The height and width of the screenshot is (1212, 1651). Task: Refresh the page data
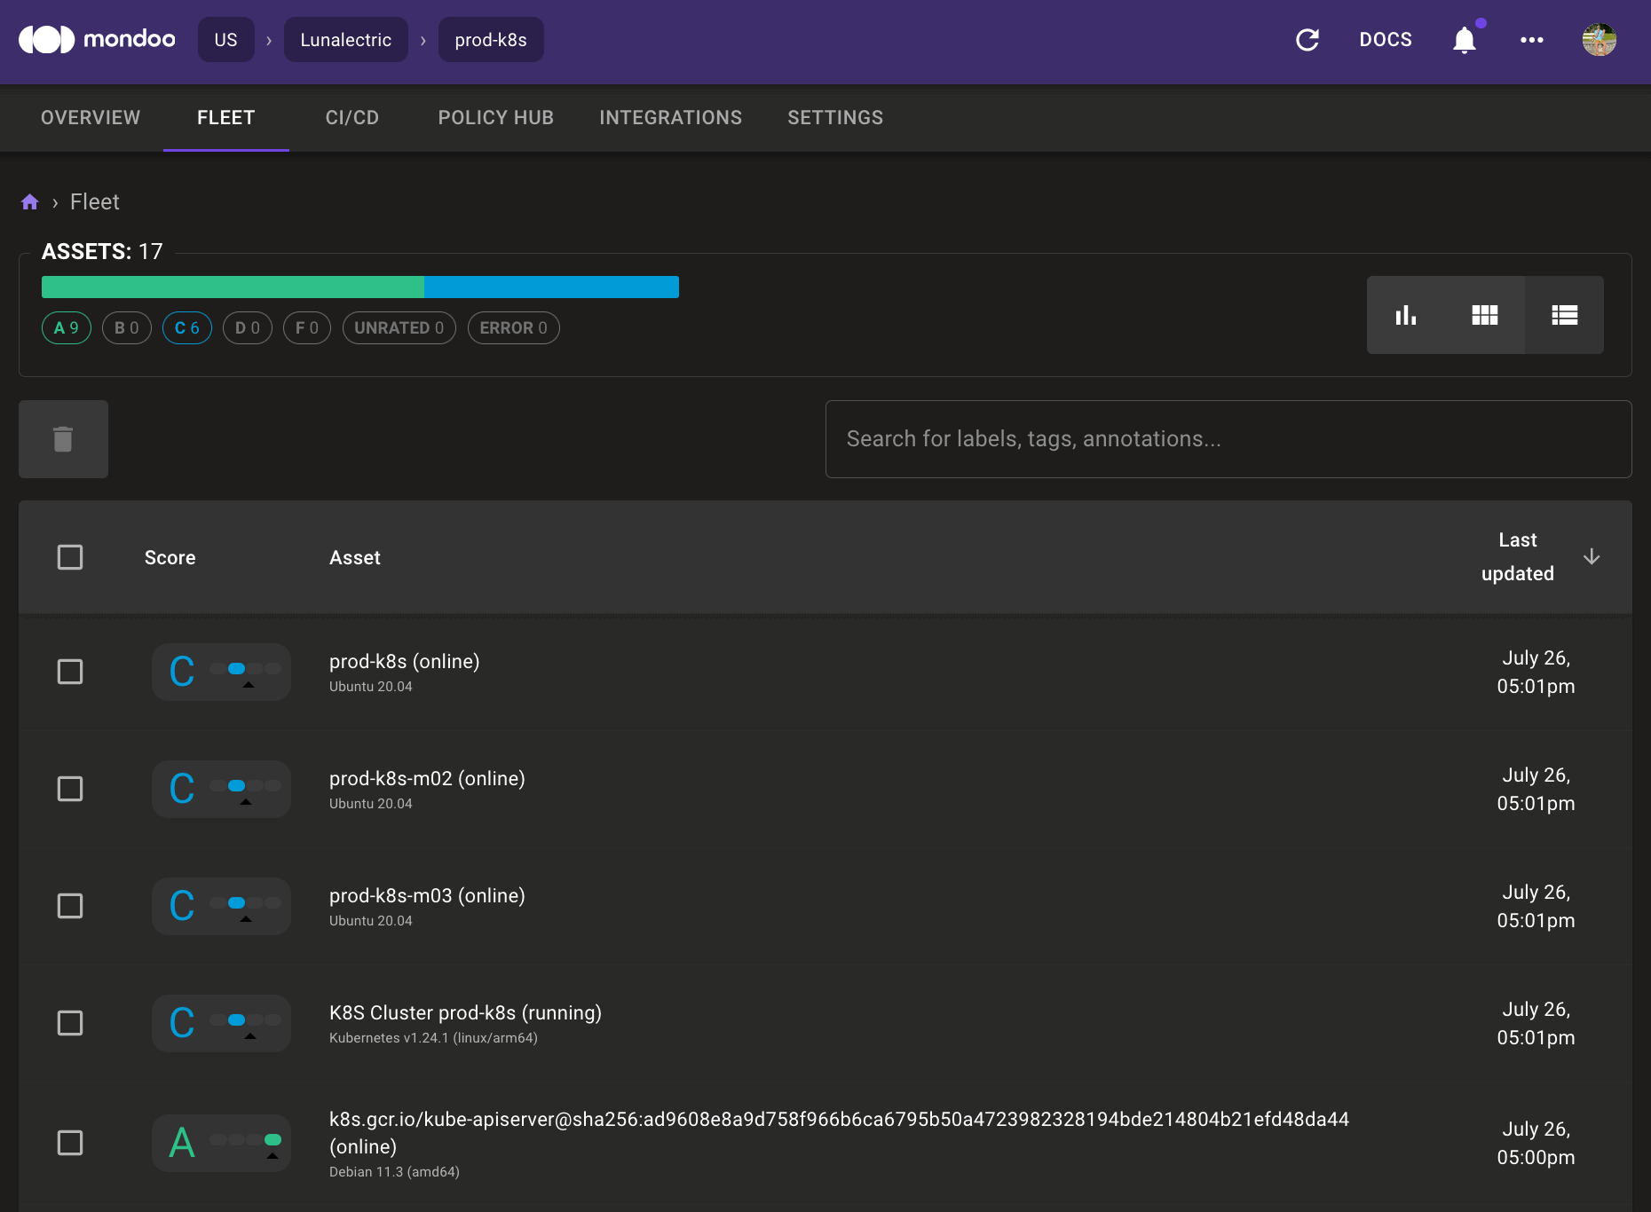point(1307,39)
